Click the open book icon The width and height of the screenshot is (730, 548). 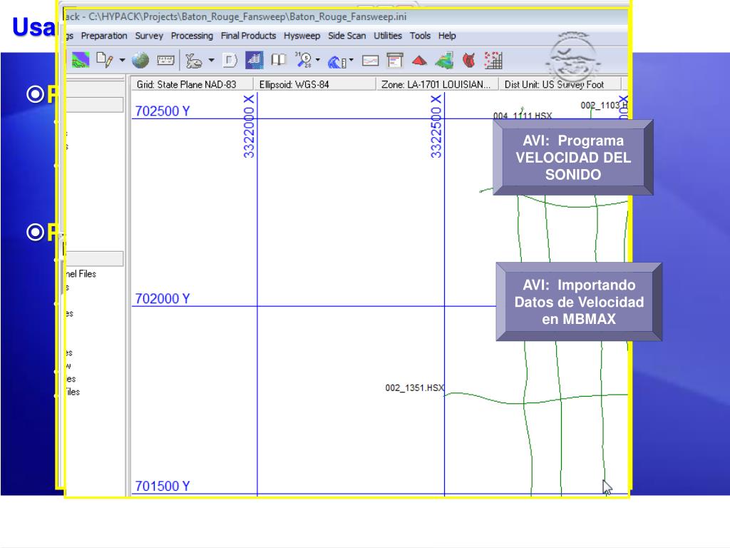point(279,60)
